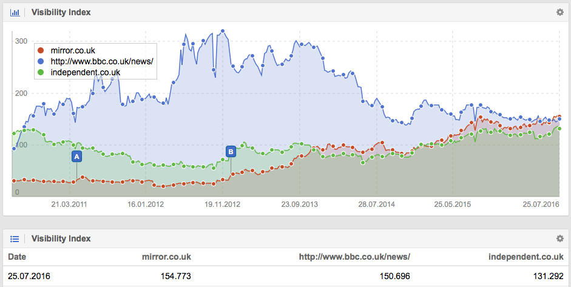
Task: Click the bar chart icon beside Visibility Index
Action: click(15, 12)
